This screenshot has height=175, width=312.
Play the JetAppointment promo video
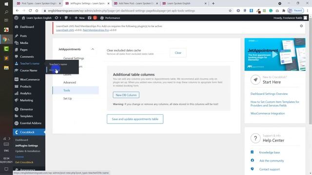[x=275, y=54]
